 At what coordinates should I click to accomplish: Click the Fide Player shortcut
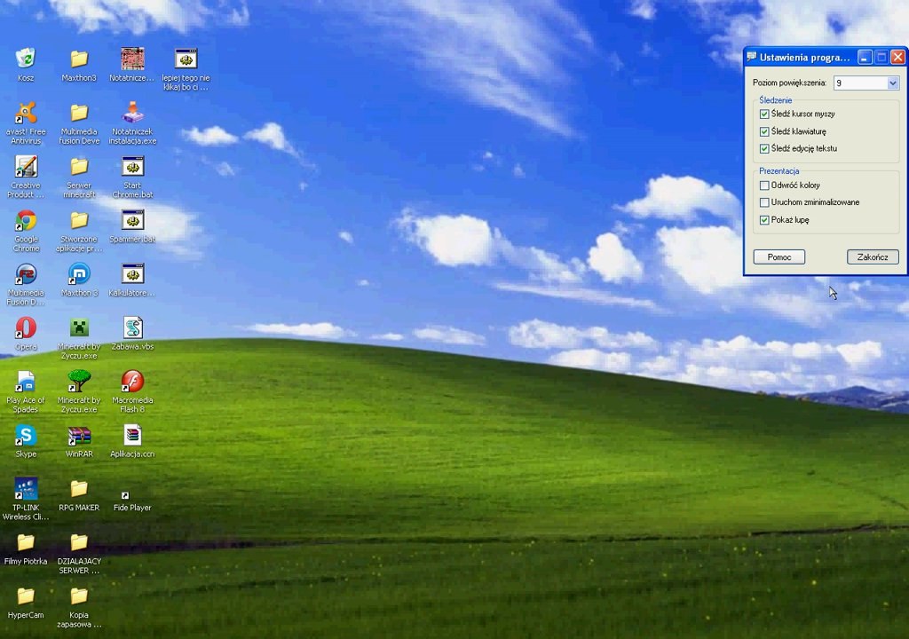coord(132,501)
